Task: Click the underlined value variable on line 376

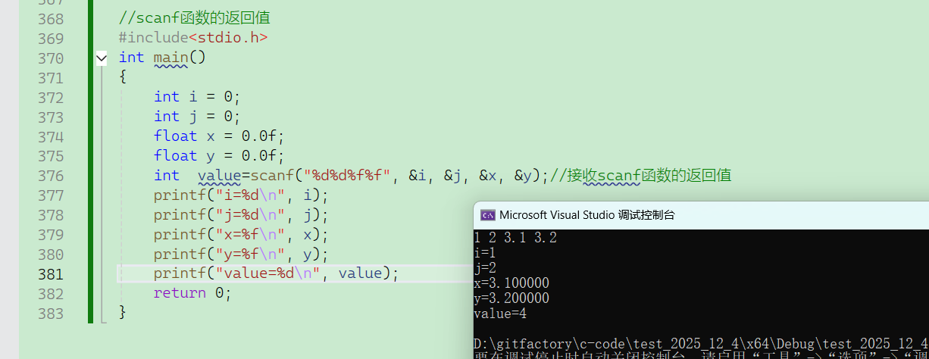Action: point(219,176)
